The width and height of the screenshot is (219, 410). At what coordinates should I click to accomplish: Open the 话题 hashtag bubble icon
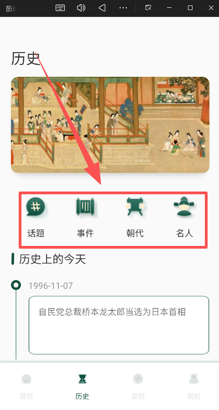[36, 207]
